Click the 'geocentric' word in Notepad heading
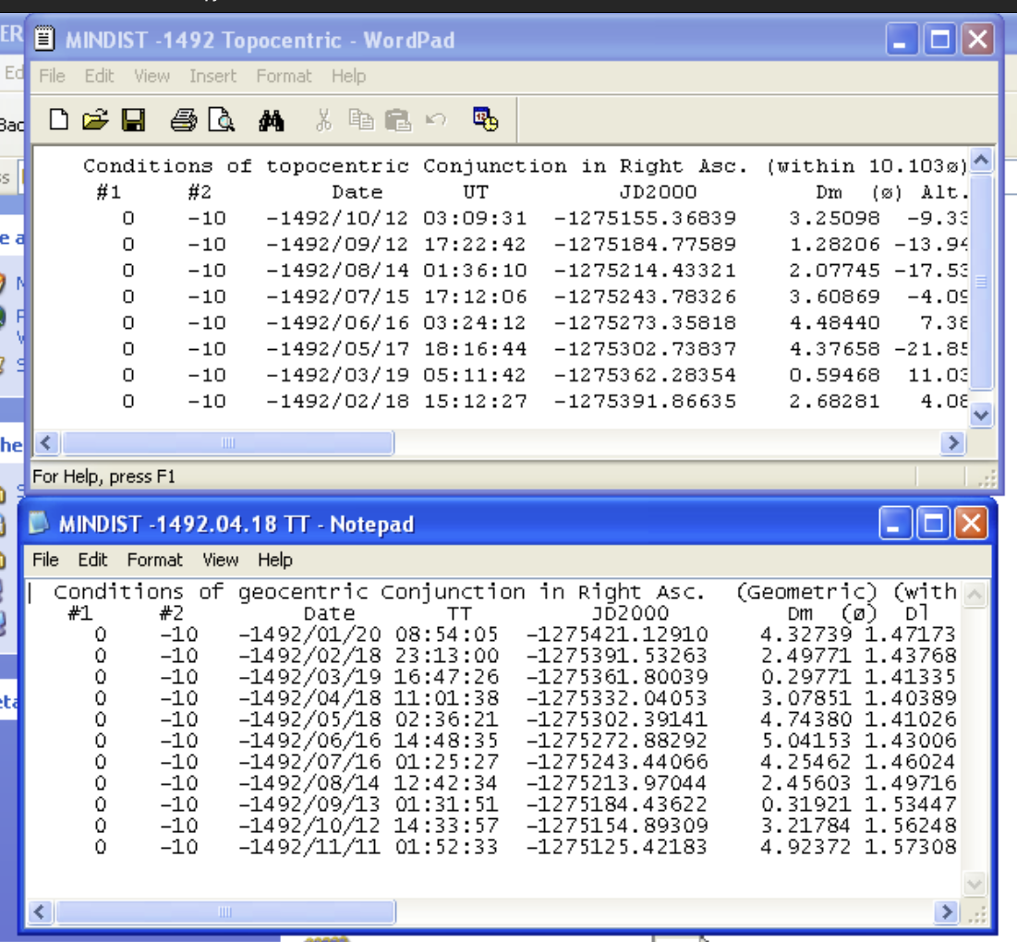The height and width of the screenshot is (942, 1017). (302, 592)
